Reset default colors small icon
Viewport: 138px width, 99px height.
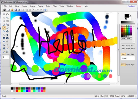126,19
